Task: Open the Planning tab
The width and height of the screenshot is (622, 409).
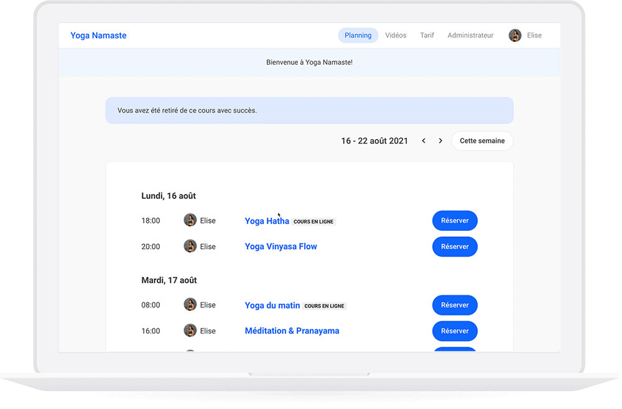Action: (x=358, y=35)
